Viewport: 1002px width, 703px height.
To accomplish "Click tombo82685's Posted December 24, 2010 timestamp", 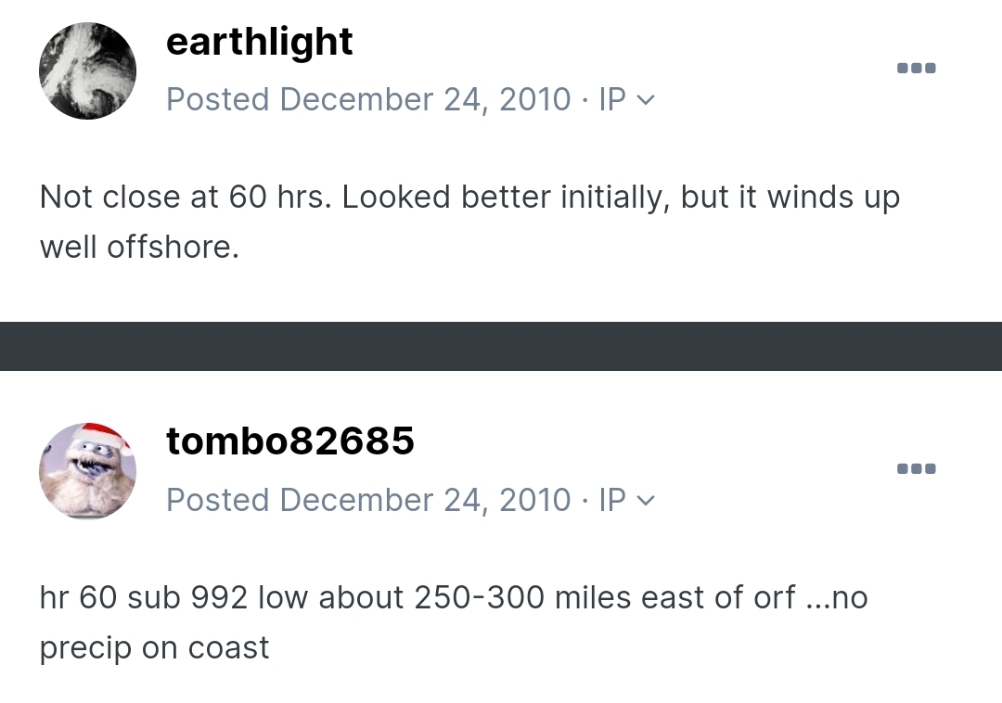I will click(368, 500).
